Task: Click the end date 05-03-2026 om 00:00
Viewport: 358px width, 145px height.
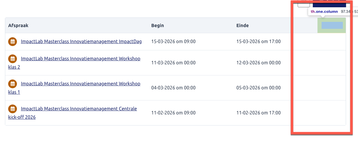Action: point(258,88)
